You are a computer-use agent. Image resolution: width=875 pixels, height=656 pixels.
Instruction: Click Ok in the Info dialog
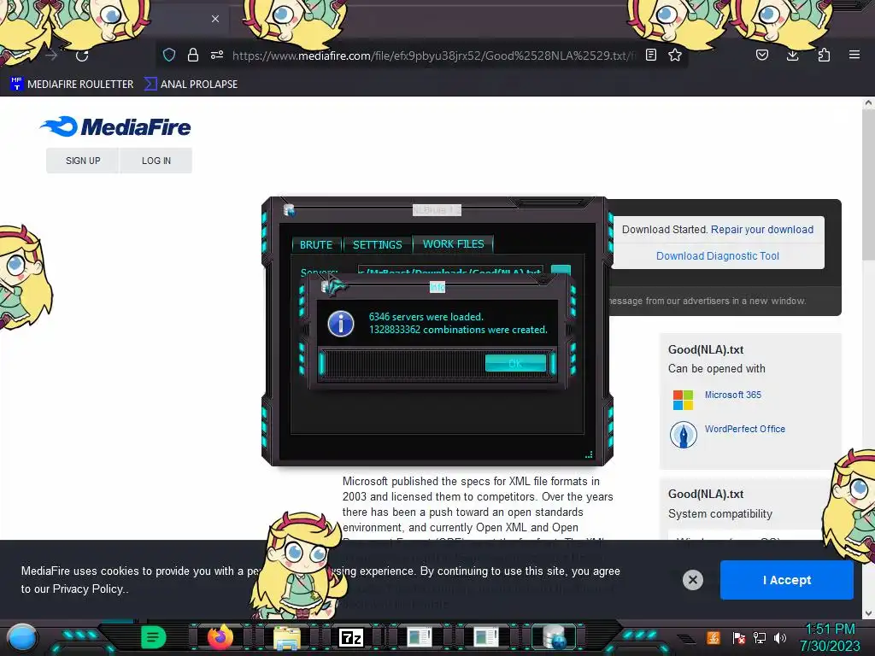(515, 364)
